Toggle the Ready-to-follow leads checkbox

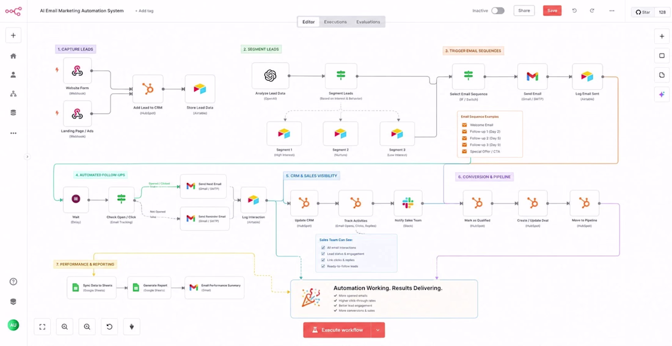(x=323, y=266)
